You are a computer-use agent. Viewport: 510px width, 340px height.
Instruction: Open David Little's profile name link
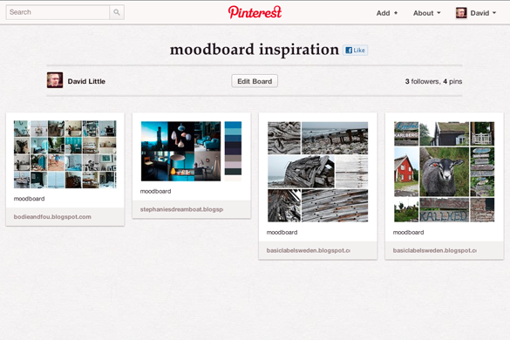86,81
